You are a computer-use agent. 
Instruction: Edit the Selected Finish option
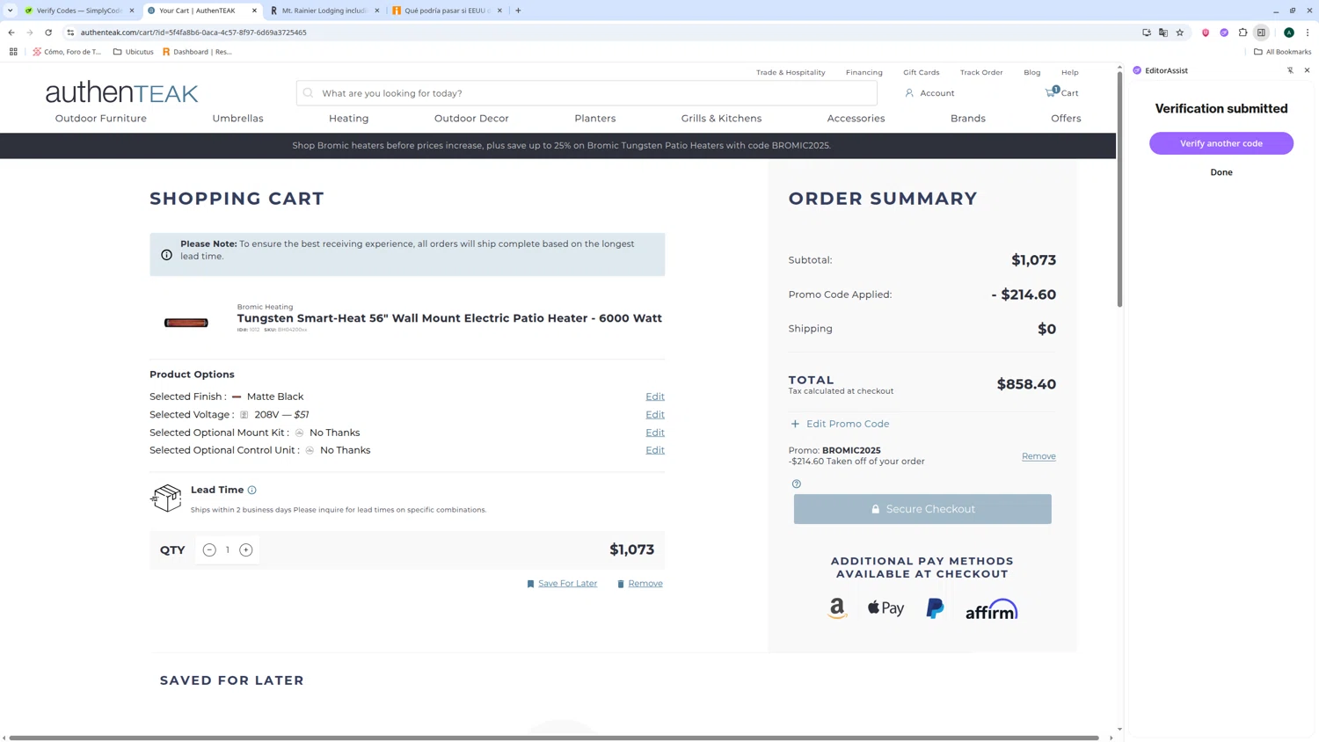pyautogui.click(x=655, y=396)
